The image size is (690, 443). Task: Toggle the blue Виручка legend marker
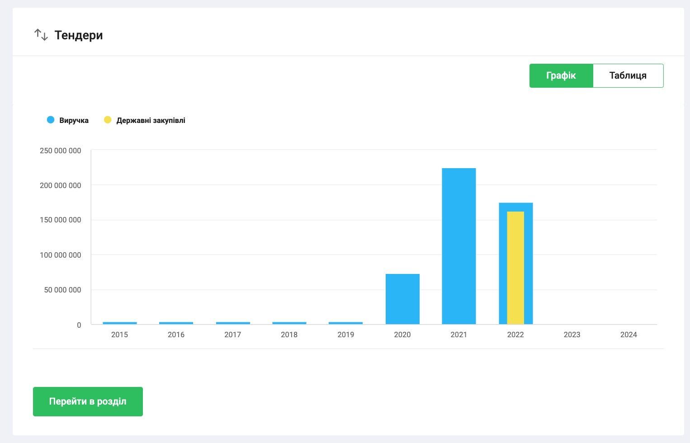(x=51, y=120)
